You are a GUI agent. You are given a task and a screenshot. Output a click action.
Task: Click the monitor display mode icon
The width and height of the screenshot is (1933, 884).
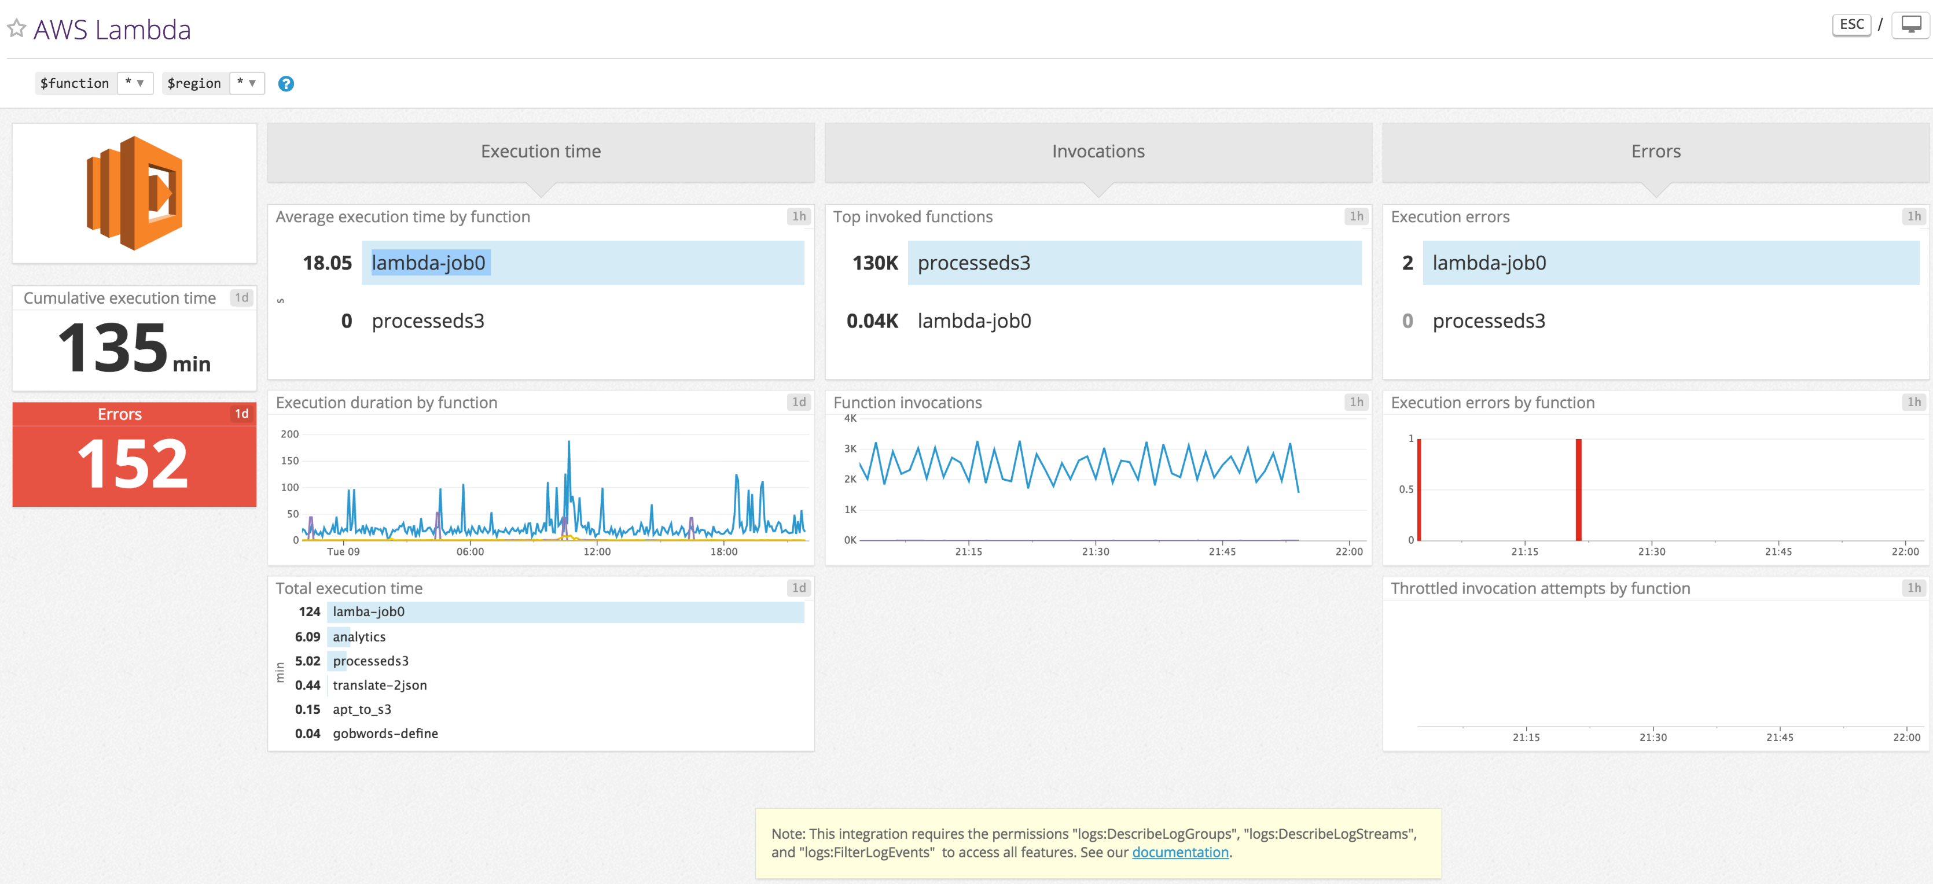click(x=1910, y=25)
